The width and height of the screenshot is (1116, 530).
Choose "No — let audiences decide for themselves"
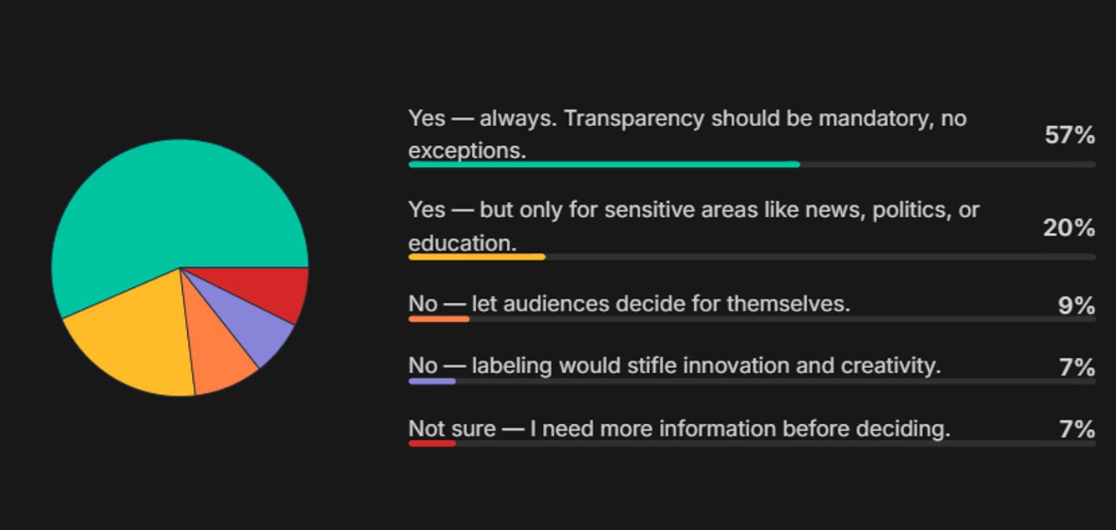629,304
